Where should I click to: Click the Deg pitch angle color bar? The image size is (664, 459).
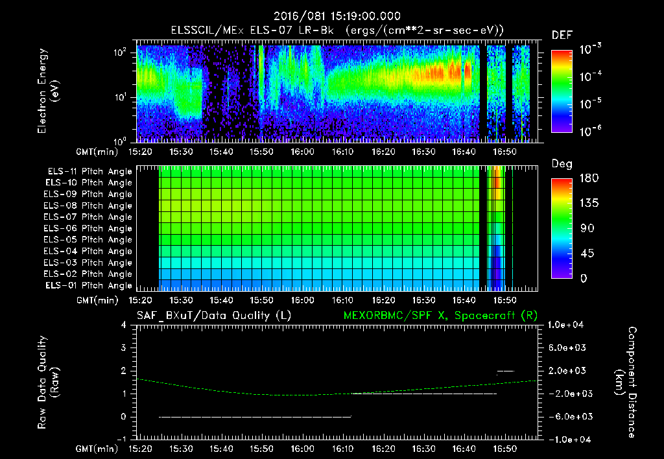(562, 228)
